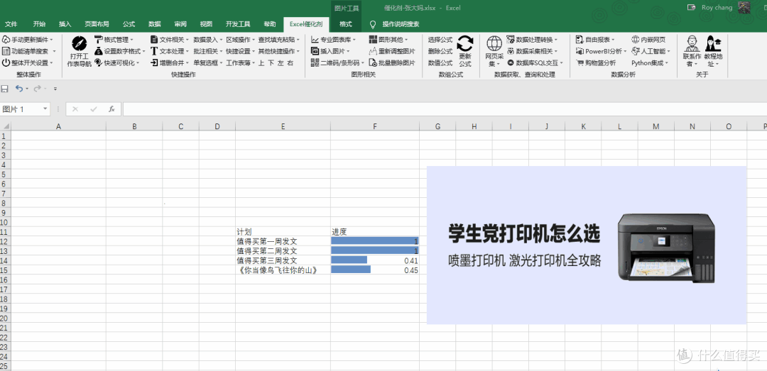The width and height of the screenshot is (767, 371).
Task: Undo the last action
Action: tap(19, 89)
